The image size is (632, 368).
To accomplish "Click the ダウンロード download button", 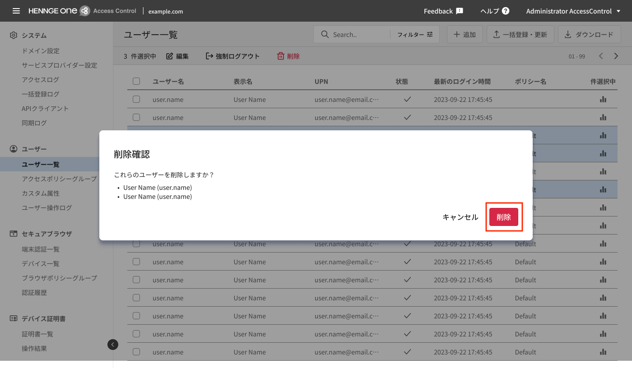I will [x=590, y=34].
